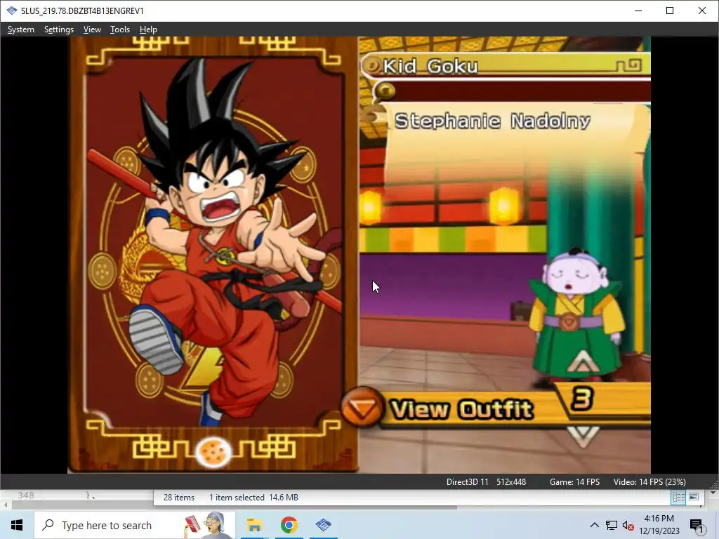Switch File Explorer to large icons view
This screenshot has width=719, height=539.
693,498
